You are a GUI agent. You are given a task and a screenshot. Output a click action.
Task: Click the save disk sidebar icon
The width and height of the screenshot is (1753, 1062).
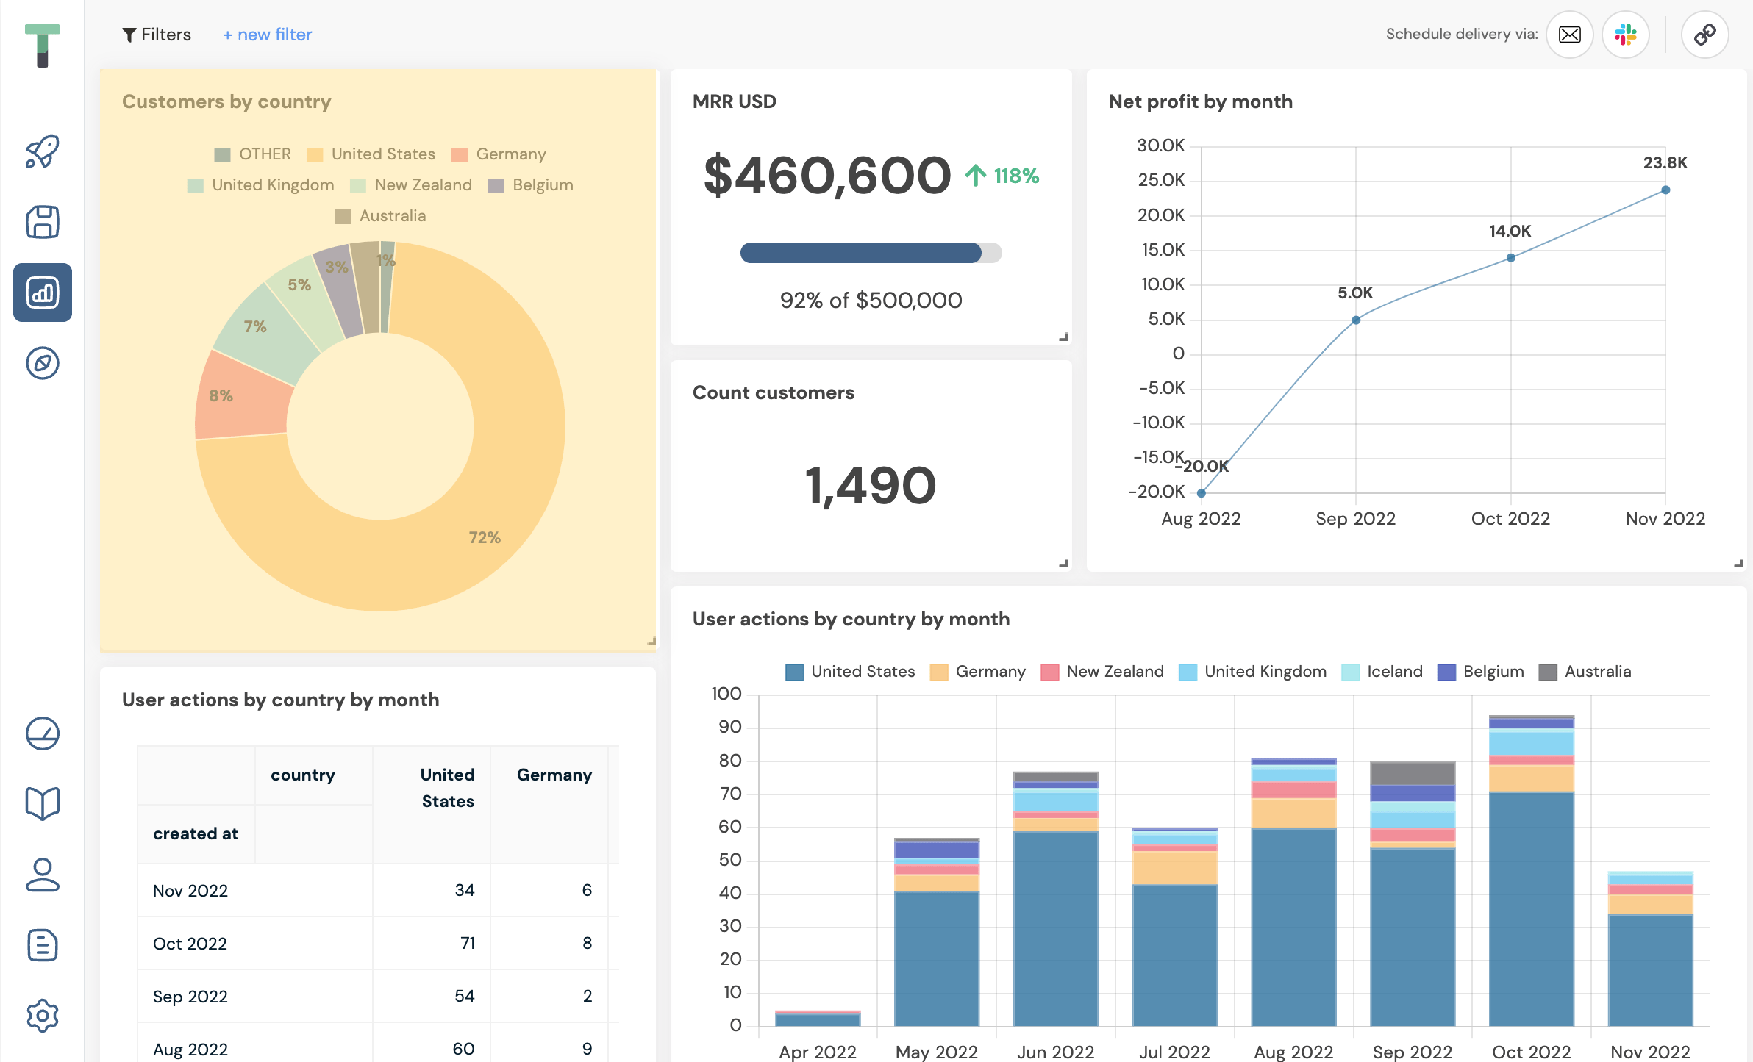click(x=43, y=222)
